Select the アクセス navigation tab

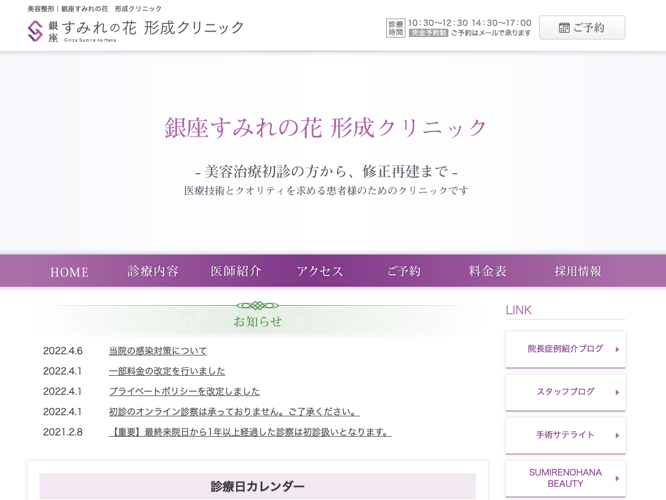pyautogui.click(x=320, y=271)
